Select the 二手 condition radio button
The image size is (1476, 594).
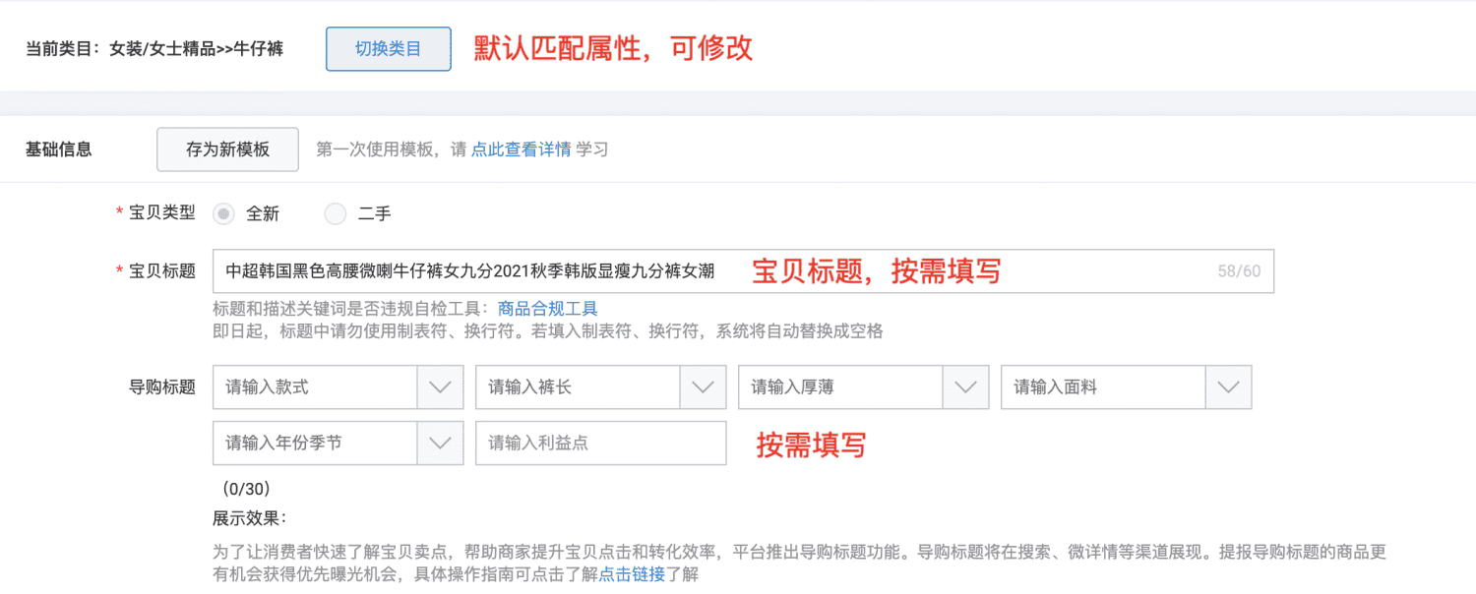[x=335, y=213]
